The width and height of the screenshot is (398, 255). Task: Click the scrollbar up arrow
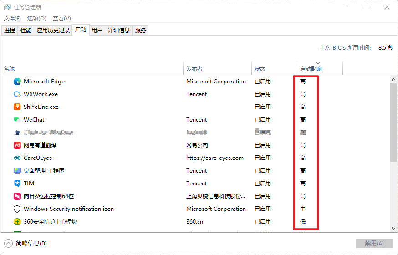coord(394,79)
